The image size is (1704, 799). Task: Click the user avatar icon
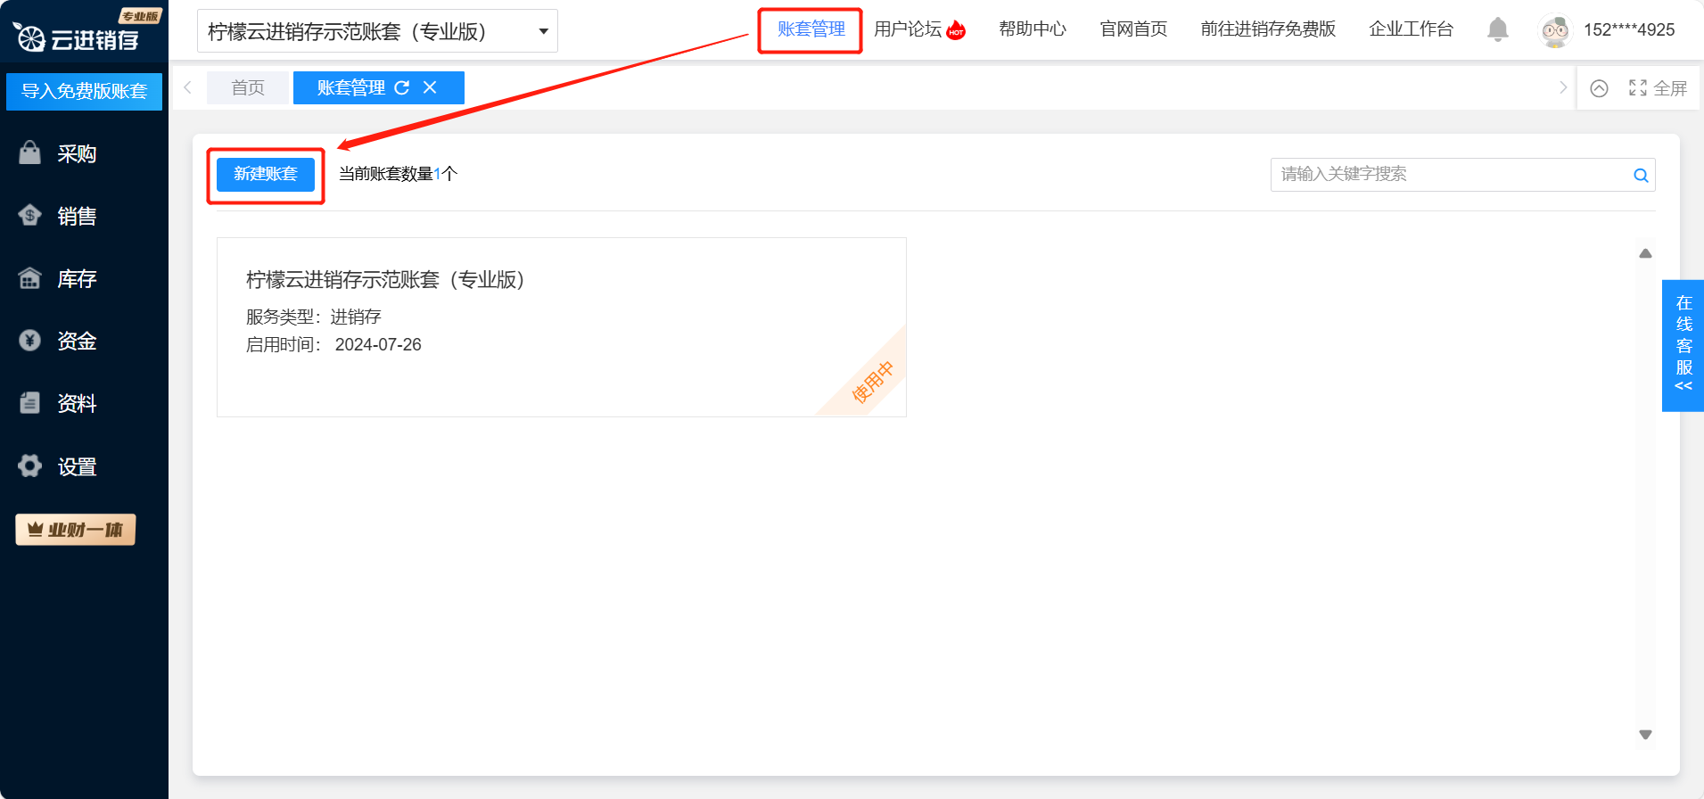[1556, 30]
